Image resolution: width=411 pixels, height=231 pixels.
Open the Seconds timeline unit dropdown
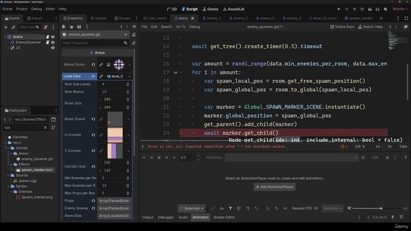[x=333, y=209]
